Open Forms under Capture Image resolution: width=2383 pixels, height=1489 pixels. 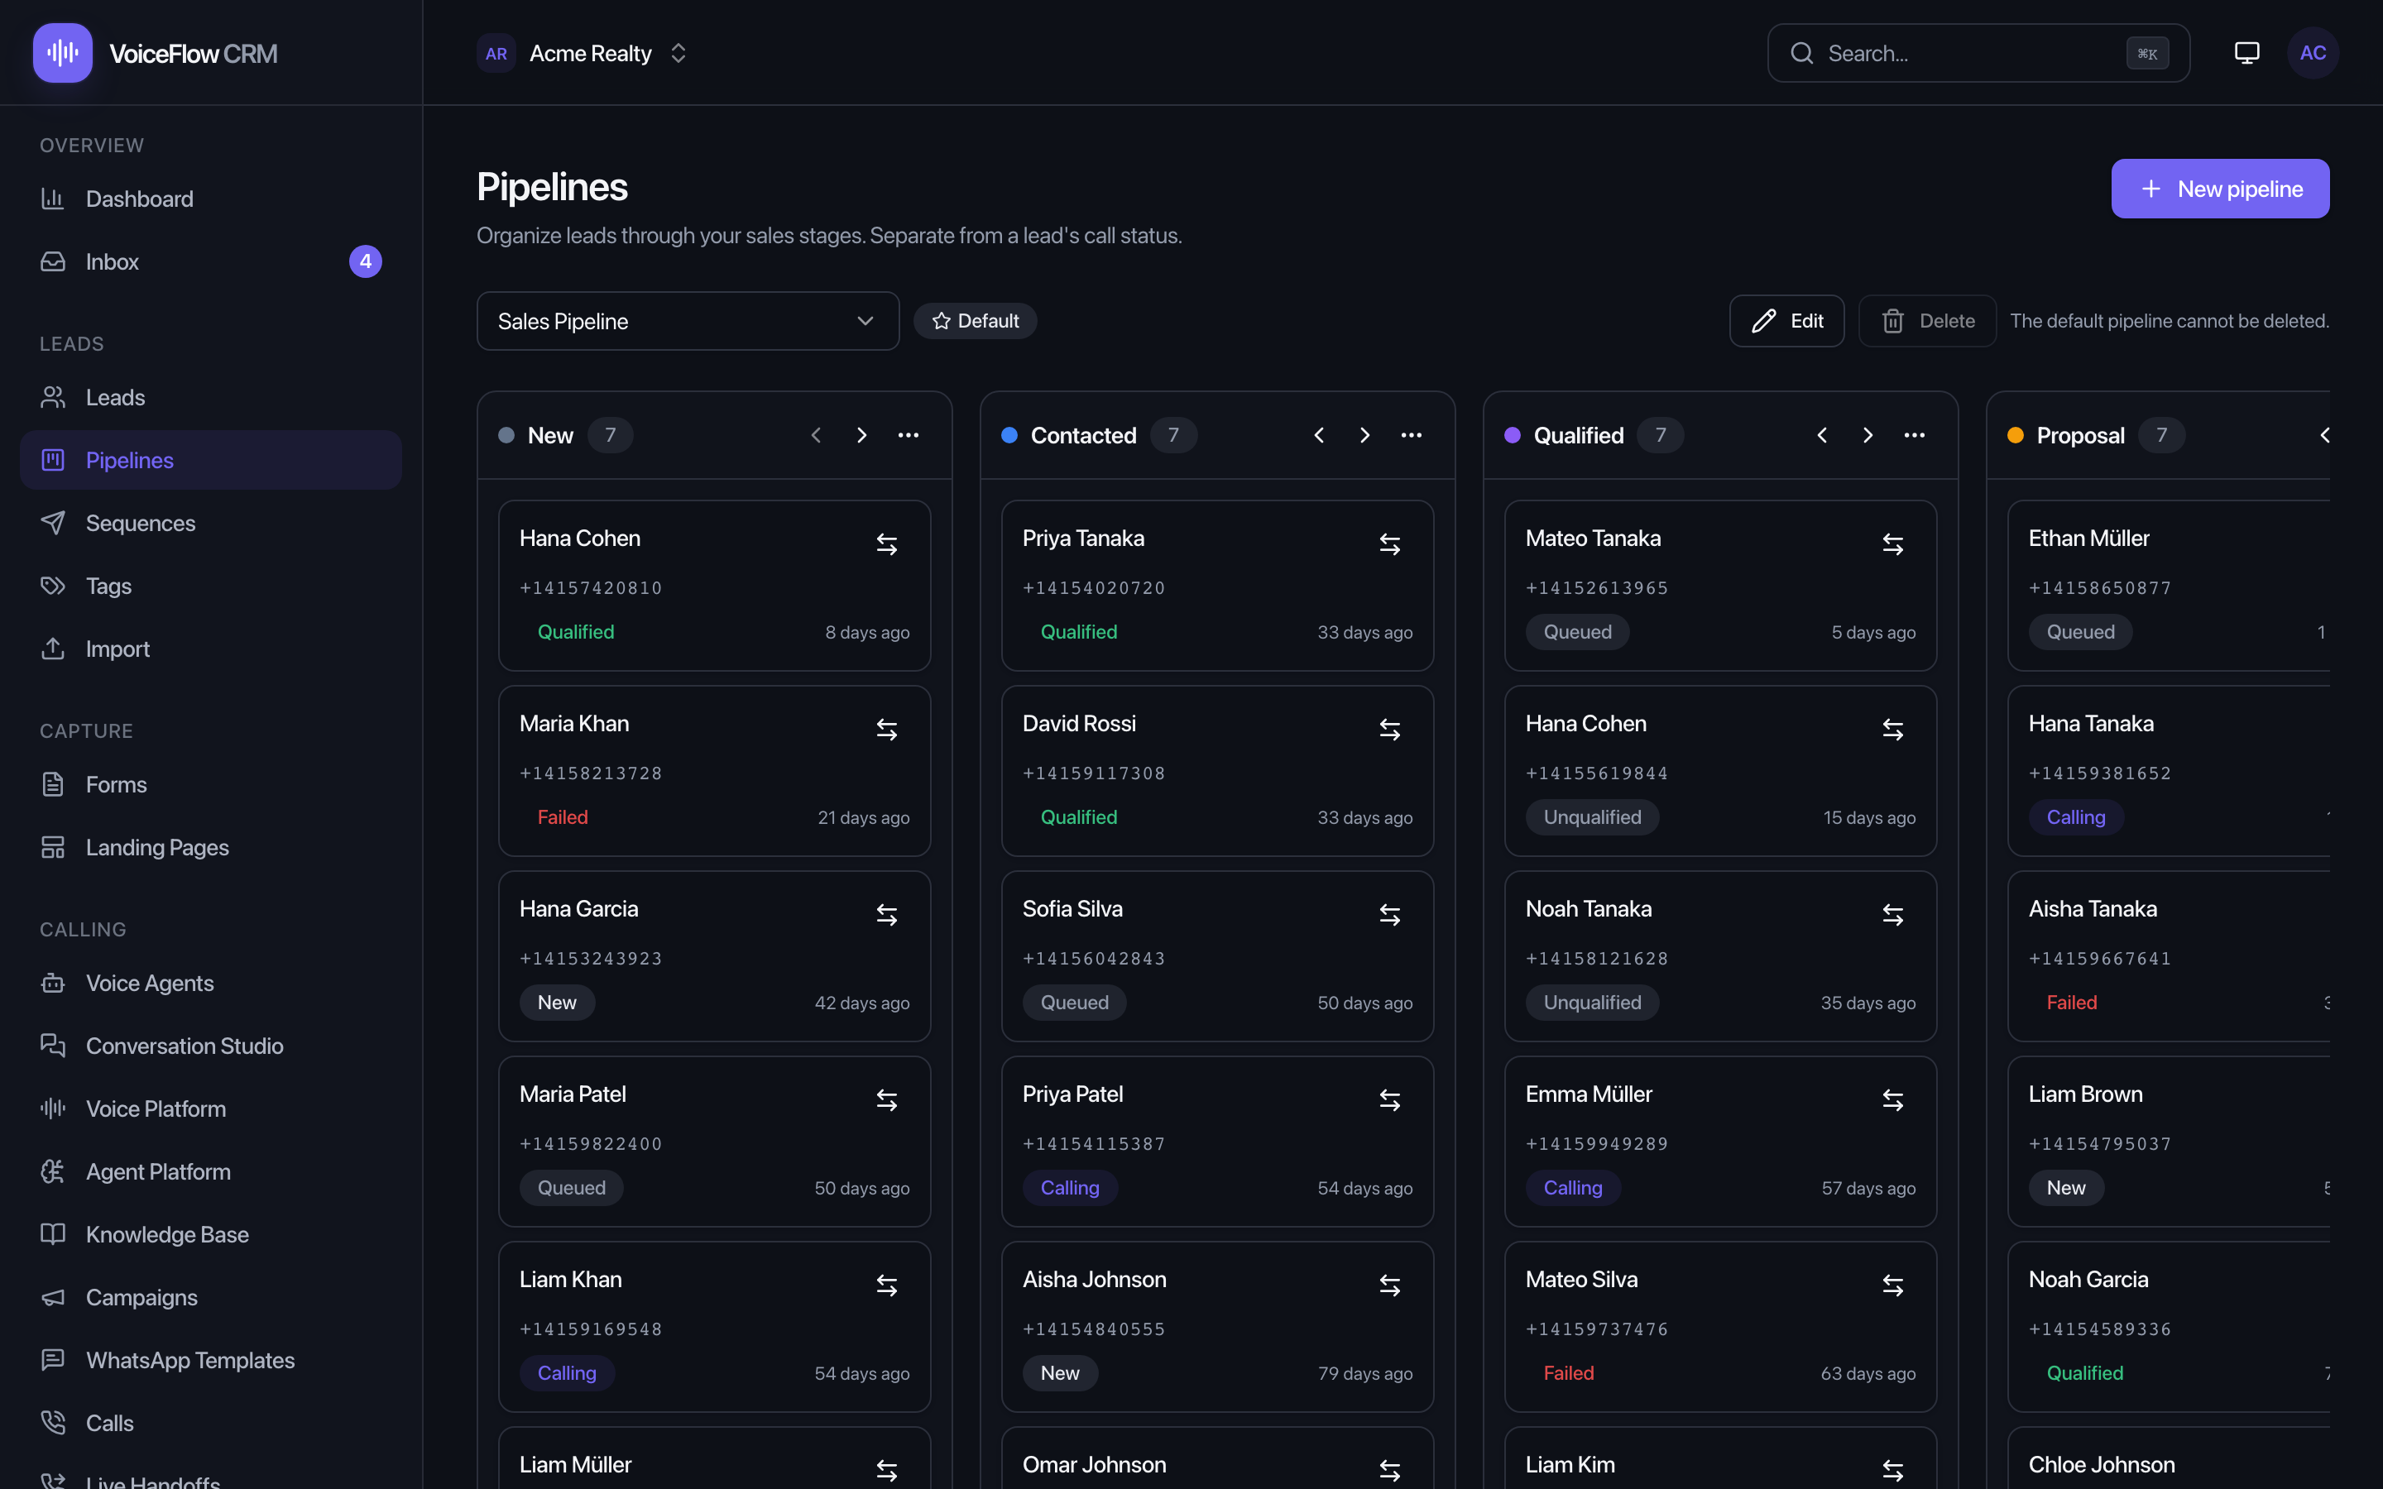211,785
